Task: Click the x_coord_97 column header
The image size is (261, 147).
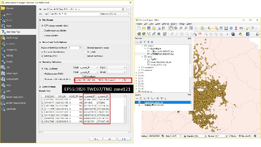Action: 90,96
